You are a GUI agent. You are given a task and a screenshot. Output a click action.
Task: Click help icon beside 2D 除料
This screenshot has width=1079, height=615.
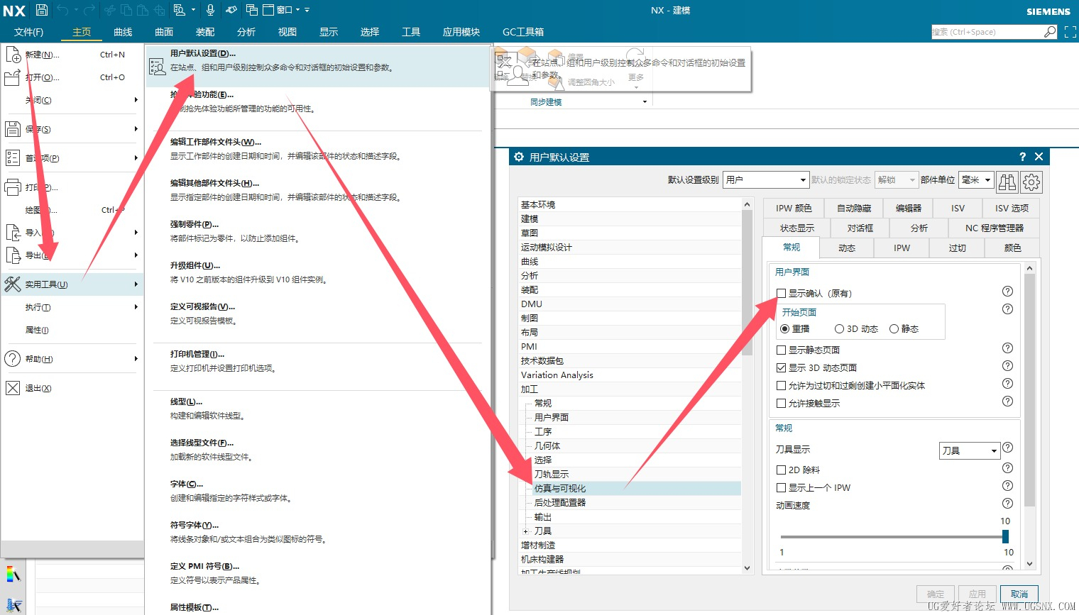point(1007,468)
